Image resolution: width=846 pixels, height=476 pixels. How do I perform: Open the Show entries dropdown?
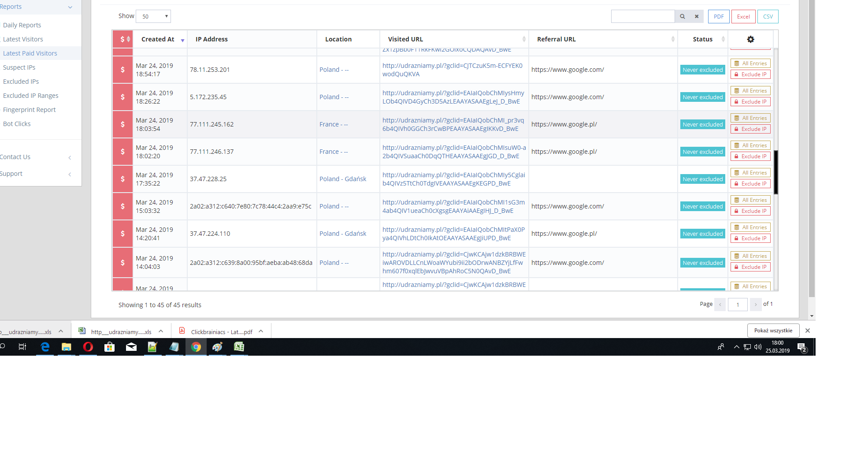(153, 16)
